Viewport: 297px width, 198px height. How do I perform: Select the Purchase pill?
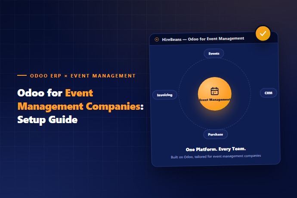pos(215,134)
